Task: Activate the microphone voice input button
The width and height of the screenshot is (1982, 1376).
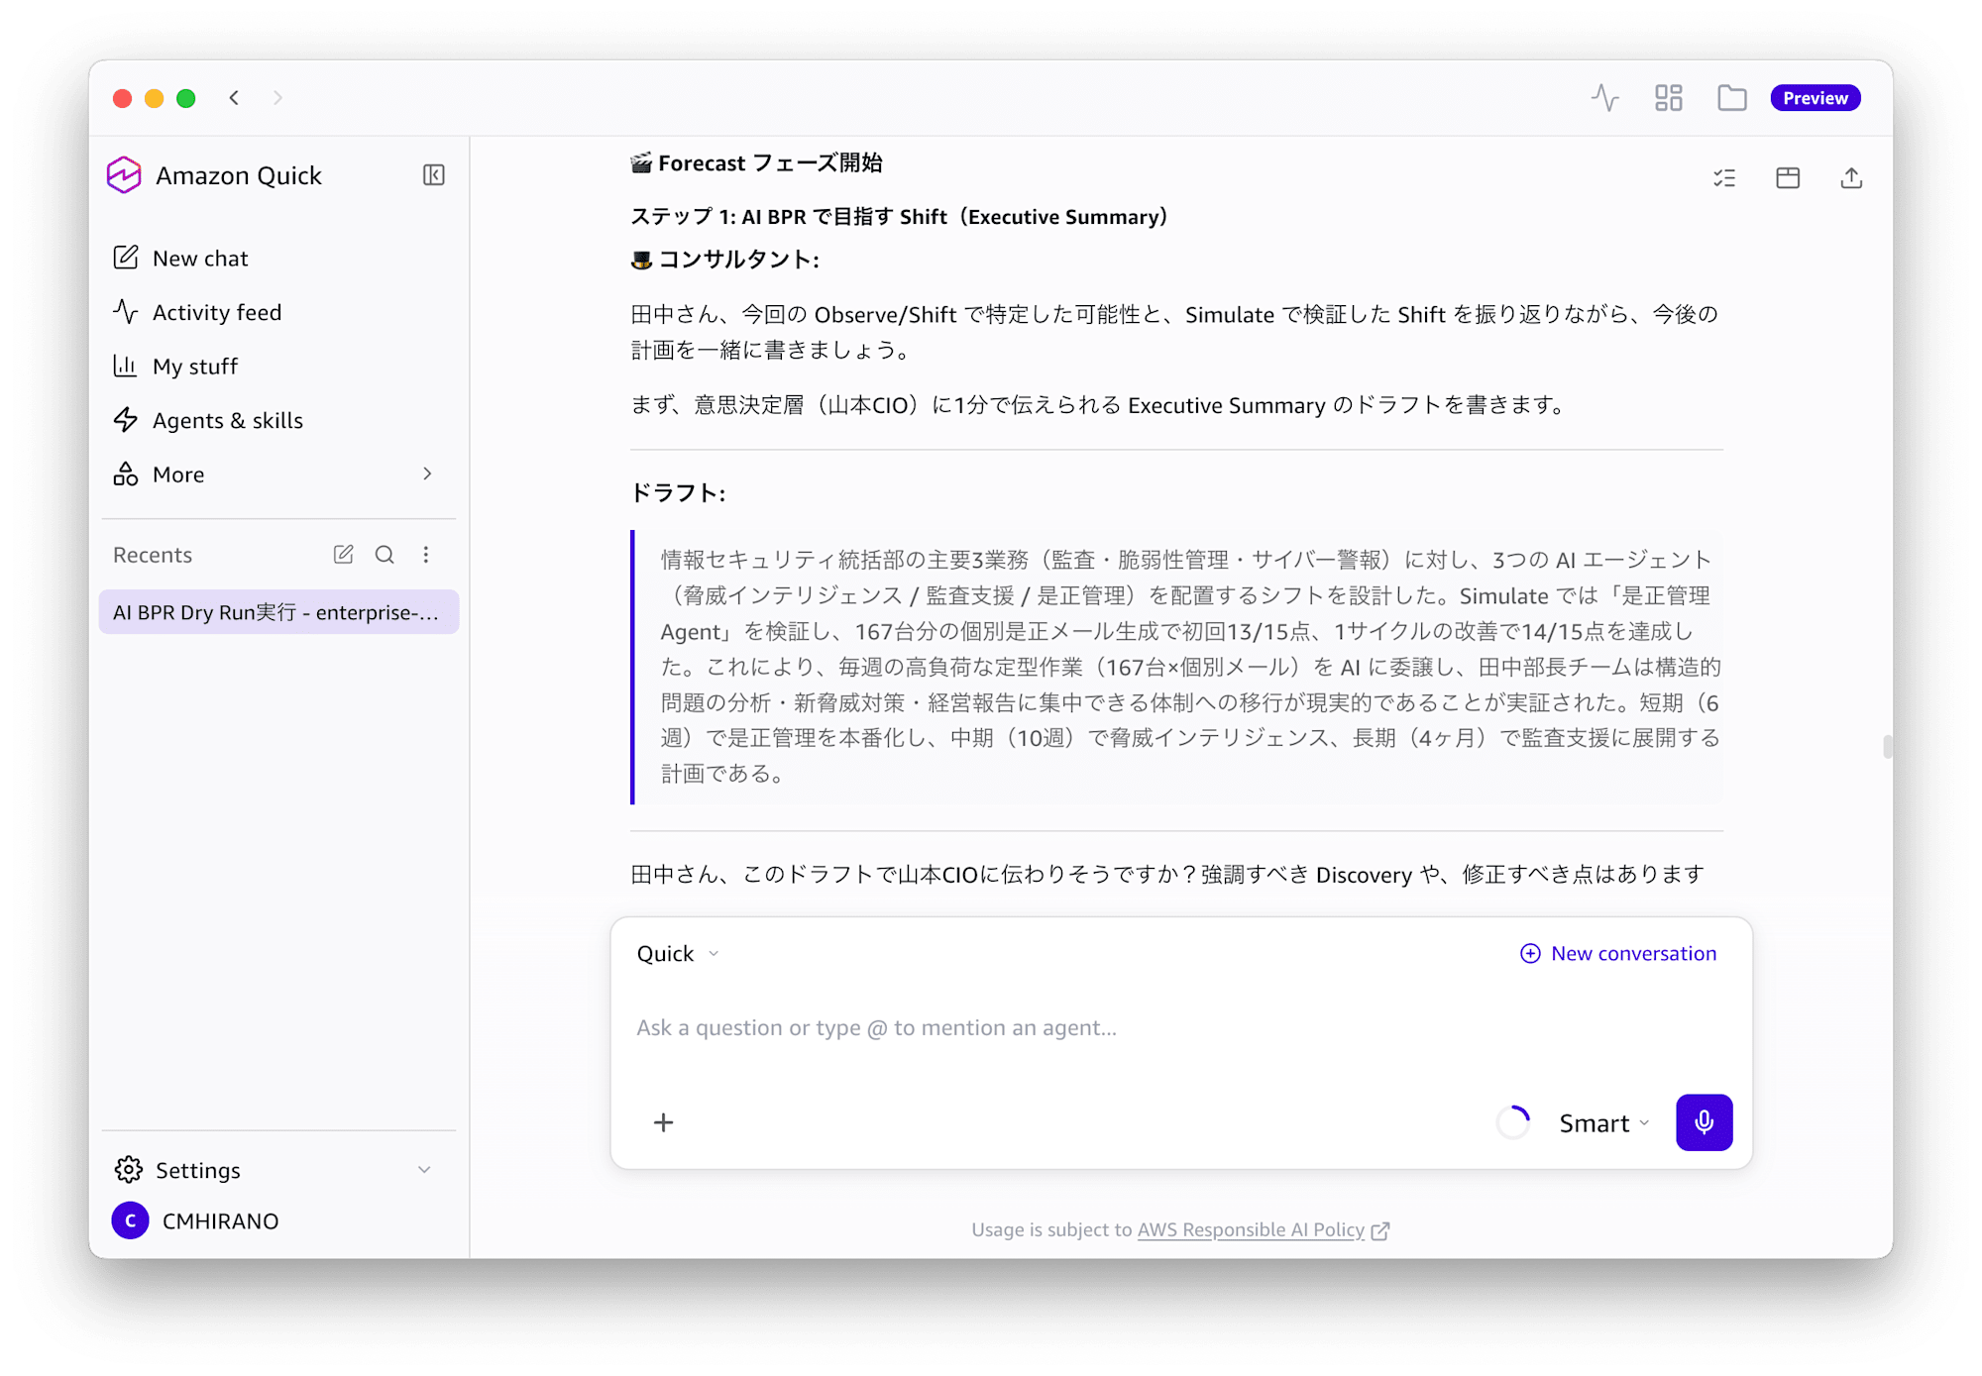Action: [1704, 1122]
